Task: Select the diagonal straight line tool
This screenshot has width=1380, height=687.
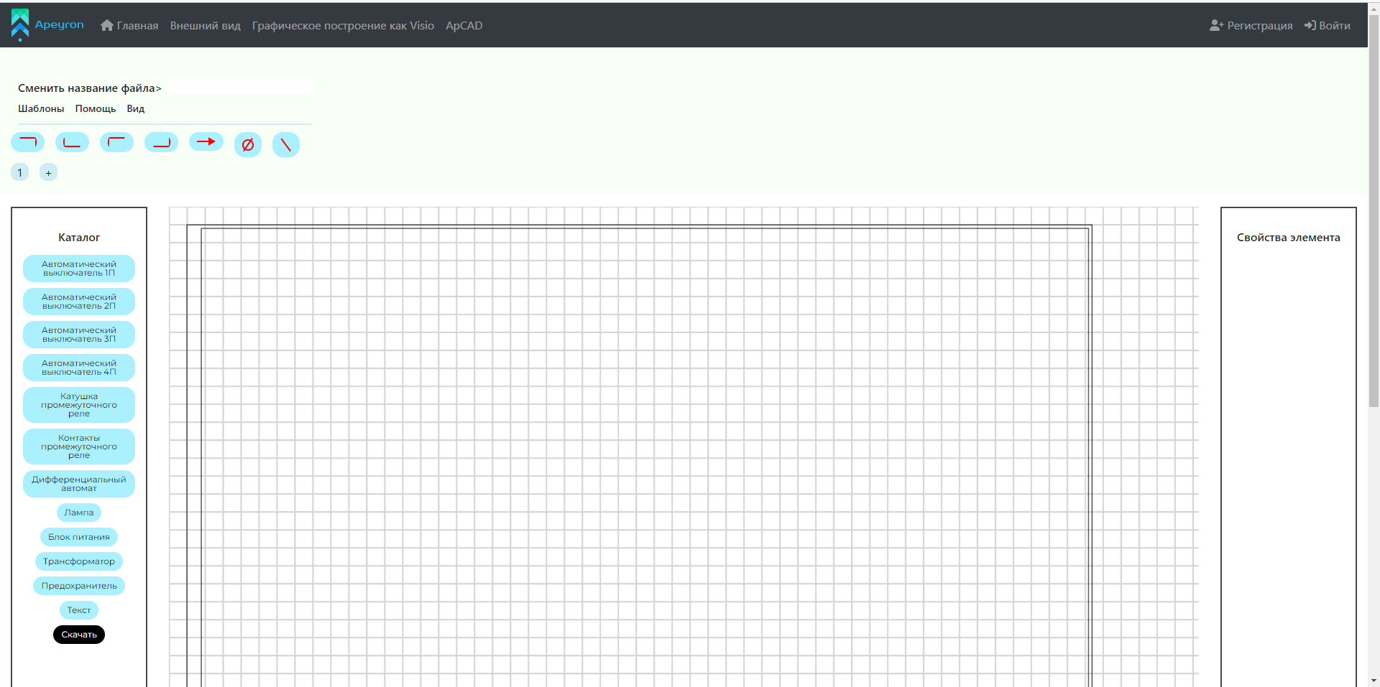Action: pyautogui.click(x=286, y=145)
